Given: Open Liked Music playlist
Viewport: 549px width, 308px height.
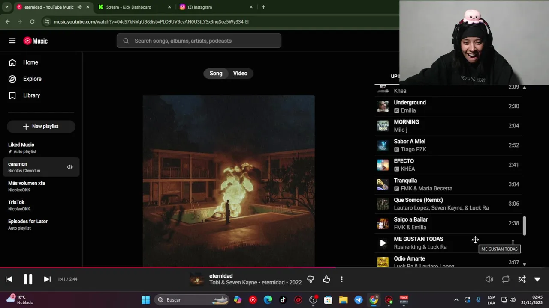Looking at the screenshot, I should pyautogui.click(x=41, y=148).
